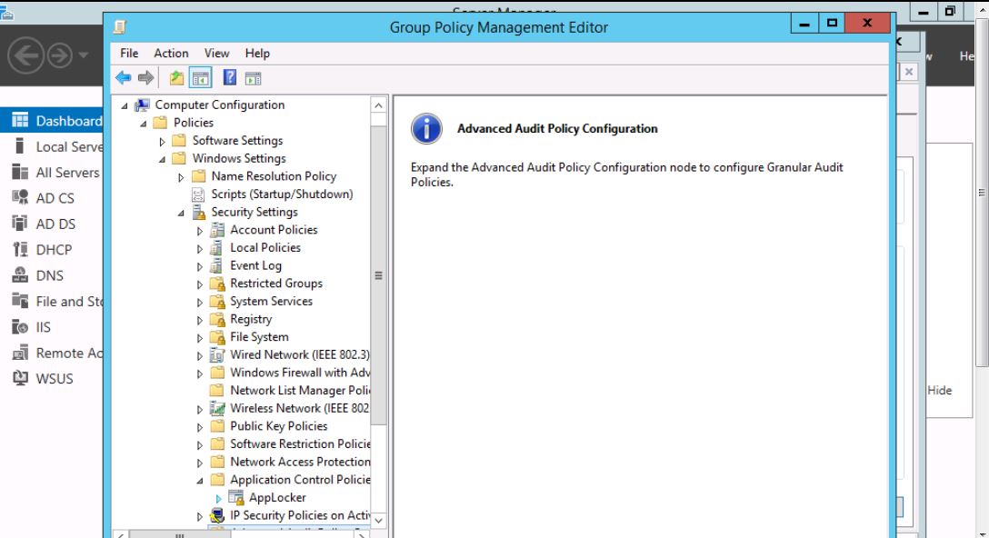989x538 pixels.
Task: Open the View menu
Action: (215, 55)
